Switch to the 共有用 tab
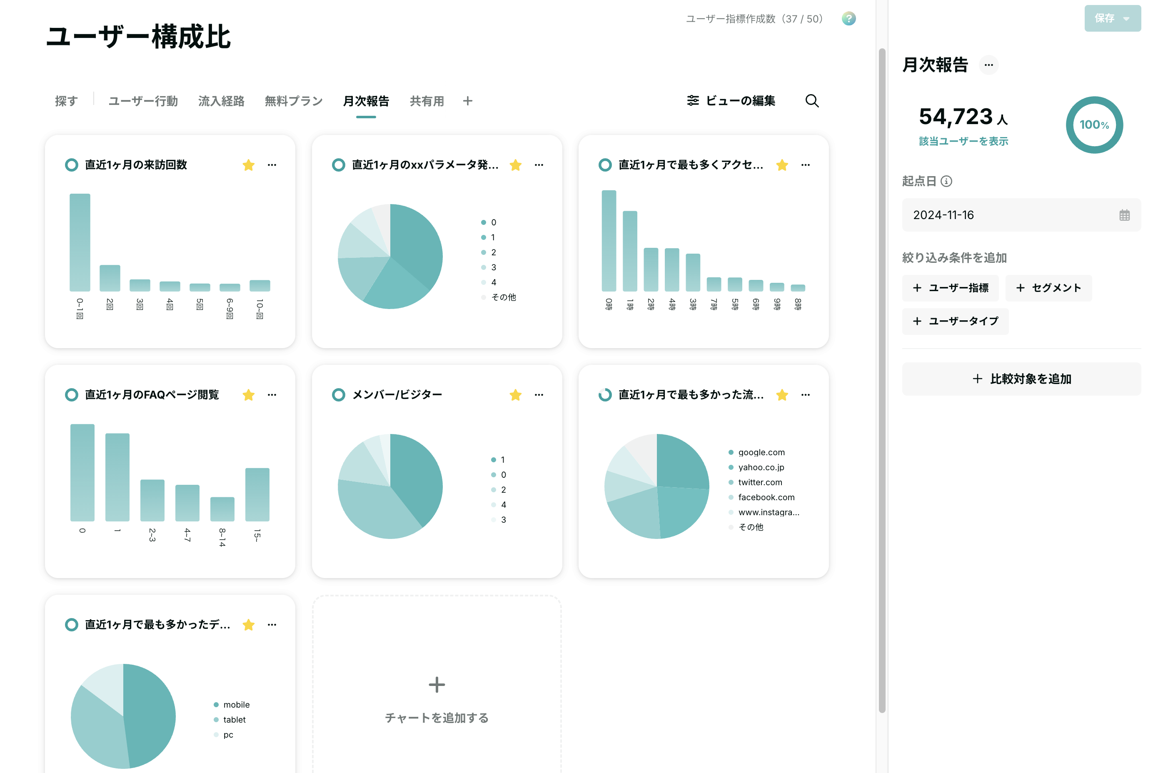 click(427, 100)
